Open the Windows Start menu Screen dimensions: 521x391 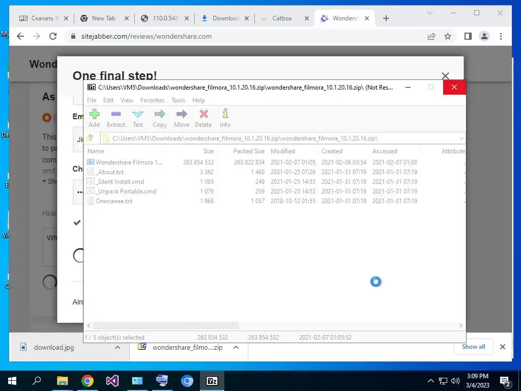click(12, 381)
